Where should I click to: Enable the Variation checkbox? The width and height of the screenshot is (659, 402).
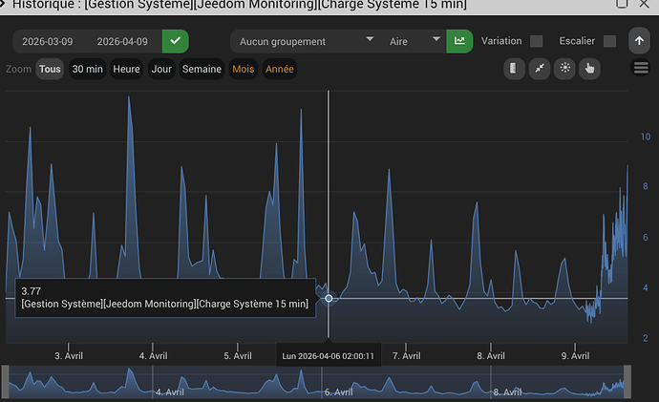point(537,41)
